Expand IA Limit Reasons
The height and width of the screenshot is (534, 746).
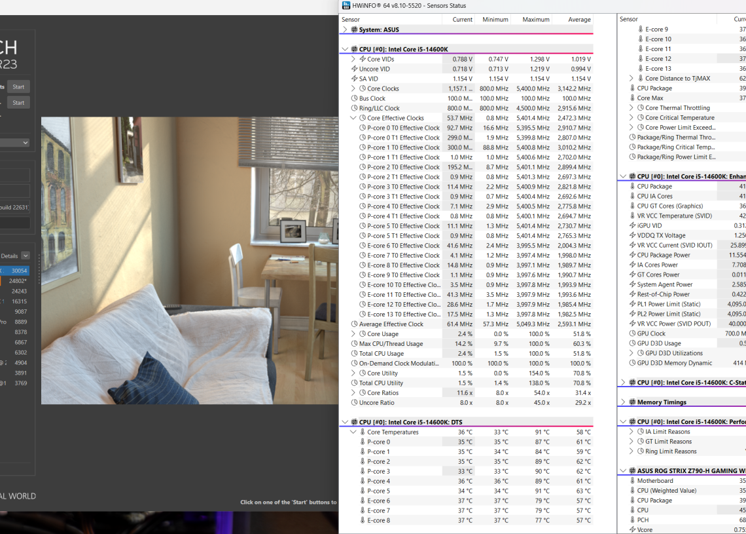(x=631, y=432)
